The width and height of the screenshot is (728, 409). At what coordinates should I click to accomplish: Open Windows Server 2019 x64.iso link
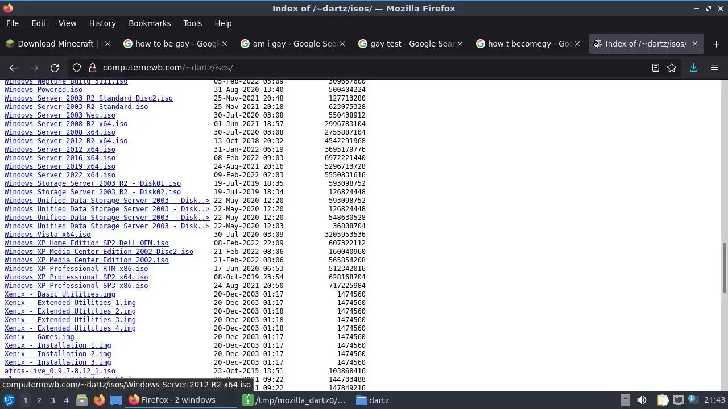tap(60, 166)
